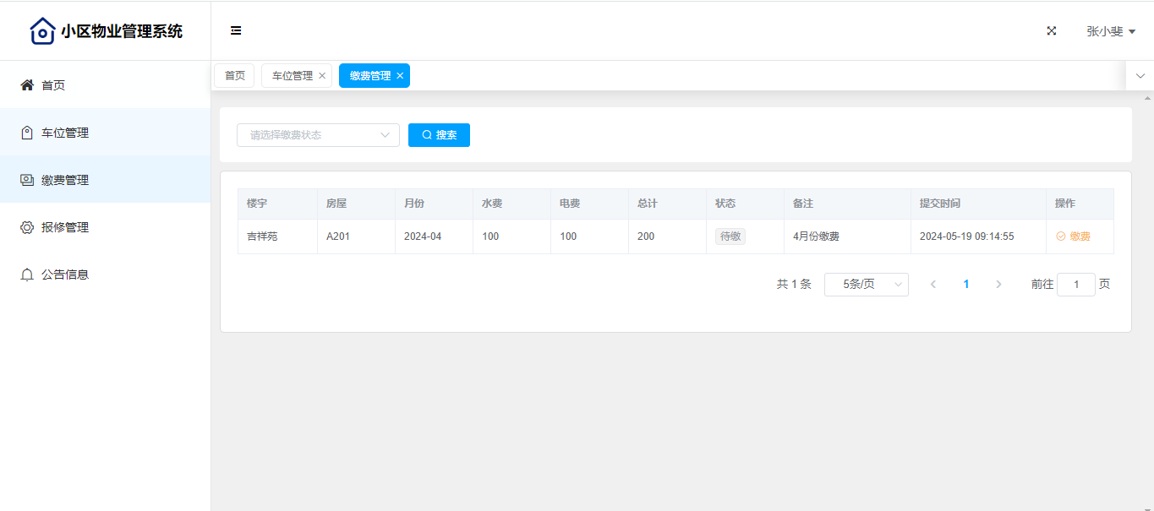Image resolution: width=1154 pixels, height=511 pixels.
Task: Click 缴费 action for A201 row
Action: (x=1073, y=236)
